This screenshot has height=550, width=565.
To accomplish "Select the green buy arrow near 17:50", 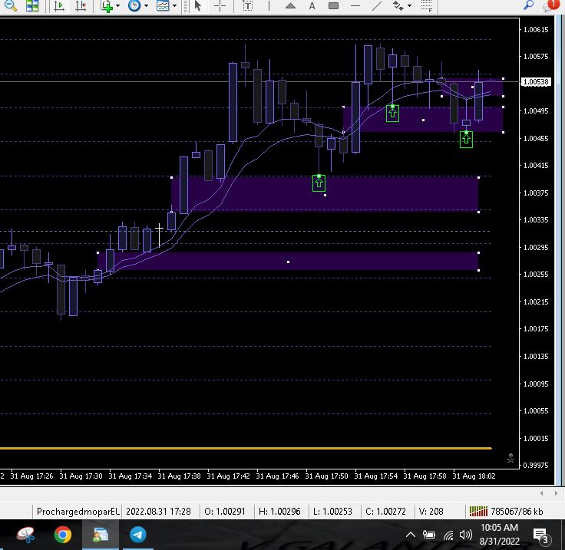I will coord(319,183).
